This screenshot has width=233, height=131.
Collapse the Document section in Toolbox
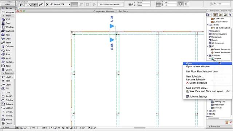(3, 73)
